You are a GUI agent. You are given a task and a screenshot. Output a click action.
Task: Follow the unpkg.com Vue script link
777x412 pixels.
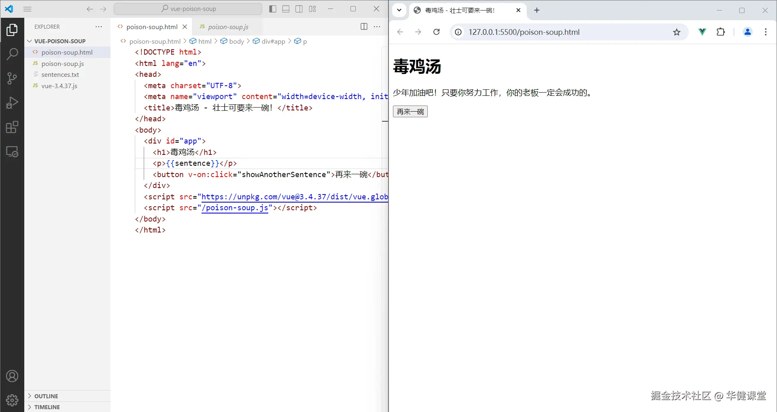(x=295, y=197)
